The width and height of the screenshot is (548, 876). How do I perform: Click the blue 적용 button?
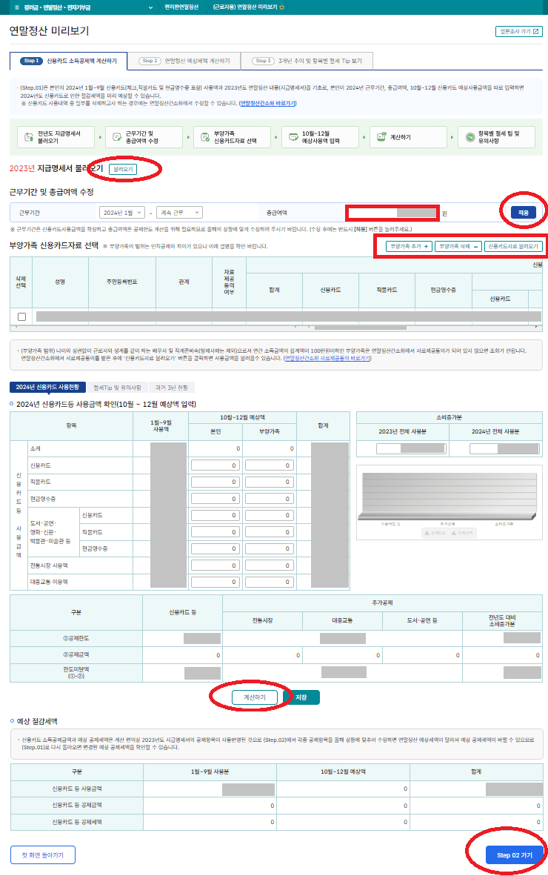click(524, 212)
